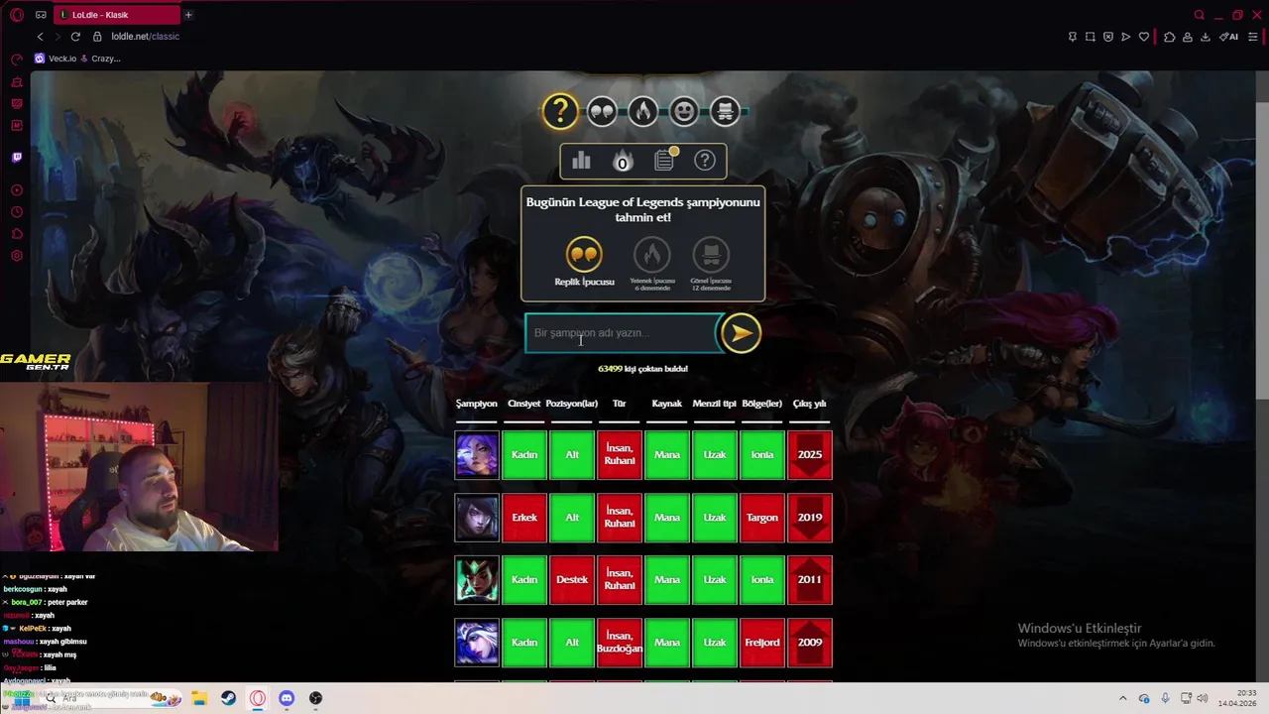Image resolution: width=1269 pixels, height=714 pixels.
Task: Open the Crazy... bookmark
Action: pos(100,59)
